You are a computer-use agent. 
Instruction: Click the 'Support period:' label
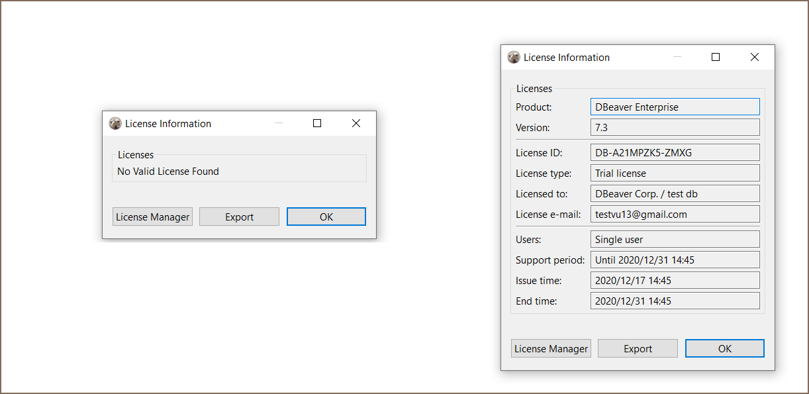550,260
